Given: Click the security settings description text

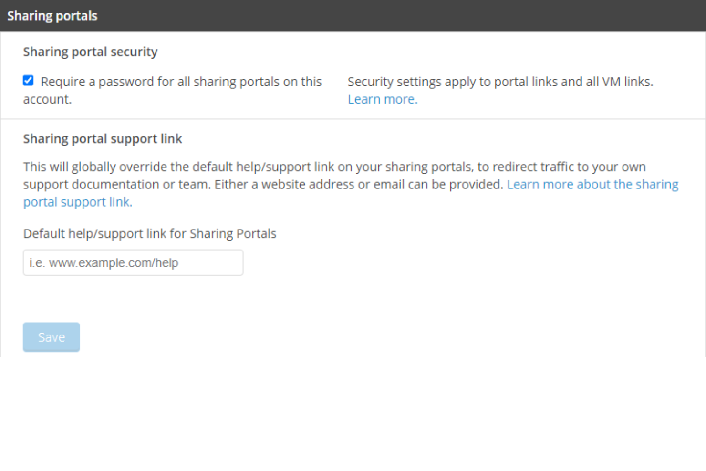Looking at the screenshot, I should coord(500,82).
